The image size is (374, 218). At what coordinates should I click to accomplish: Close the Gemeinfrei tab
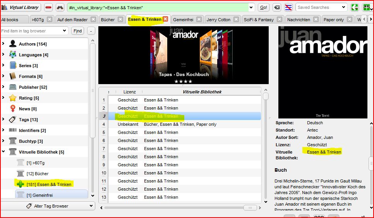[x=199, y=19]
